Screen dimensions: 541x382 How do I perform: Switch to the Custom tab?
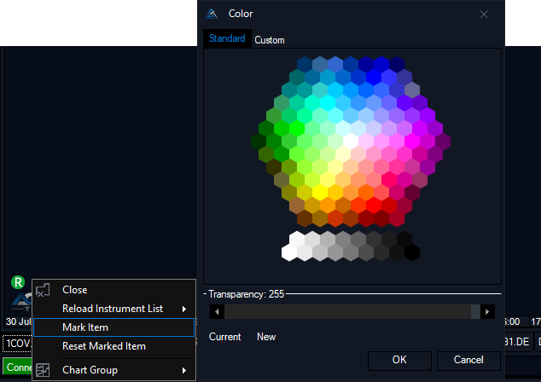click(x=270, y=40)
